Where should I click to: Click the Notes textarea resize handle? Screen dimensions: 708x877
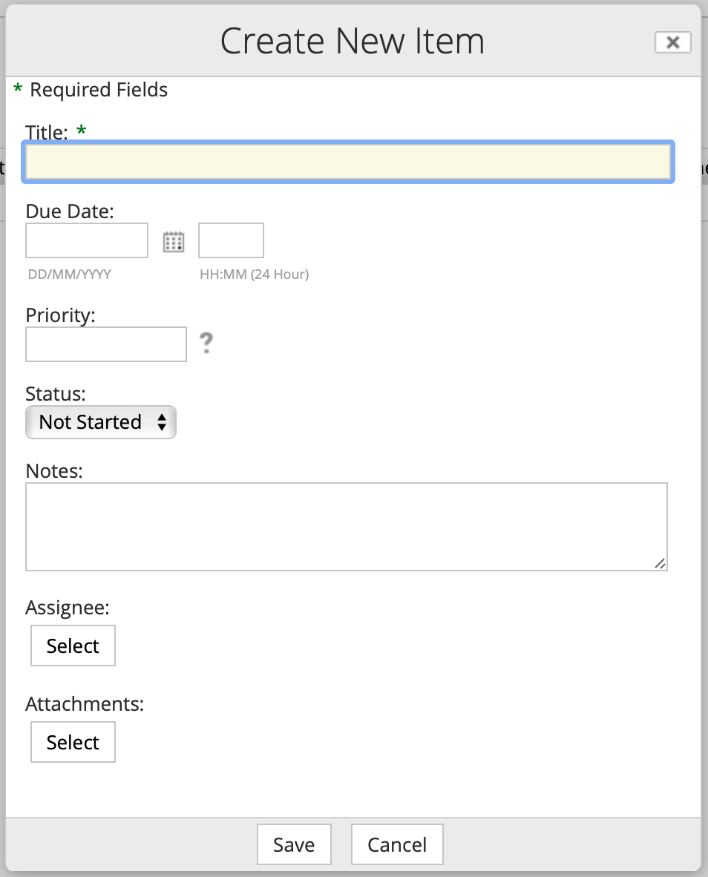[x=661, y=565]
